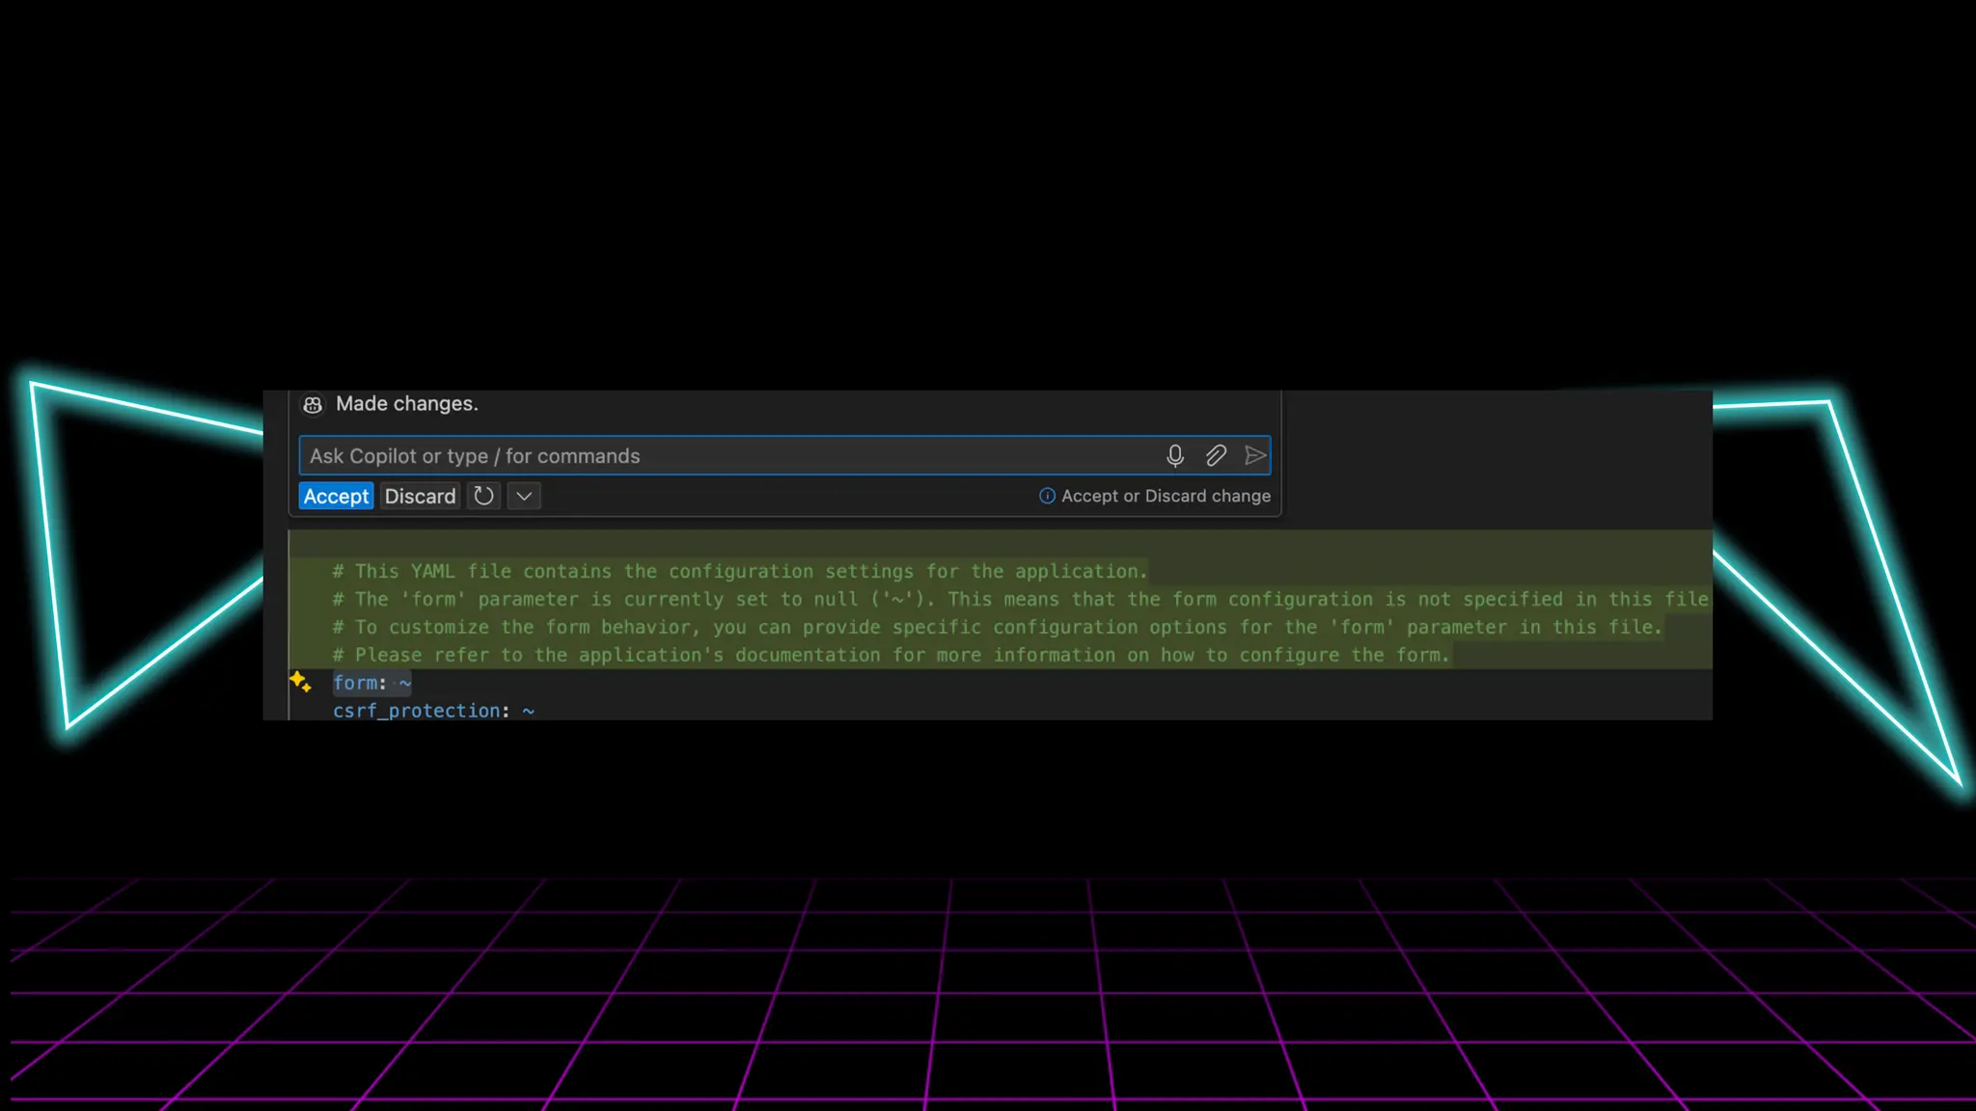Accept the Copilot changes
This screenshot has height=1111, width=1976.
tap(336, 496)
